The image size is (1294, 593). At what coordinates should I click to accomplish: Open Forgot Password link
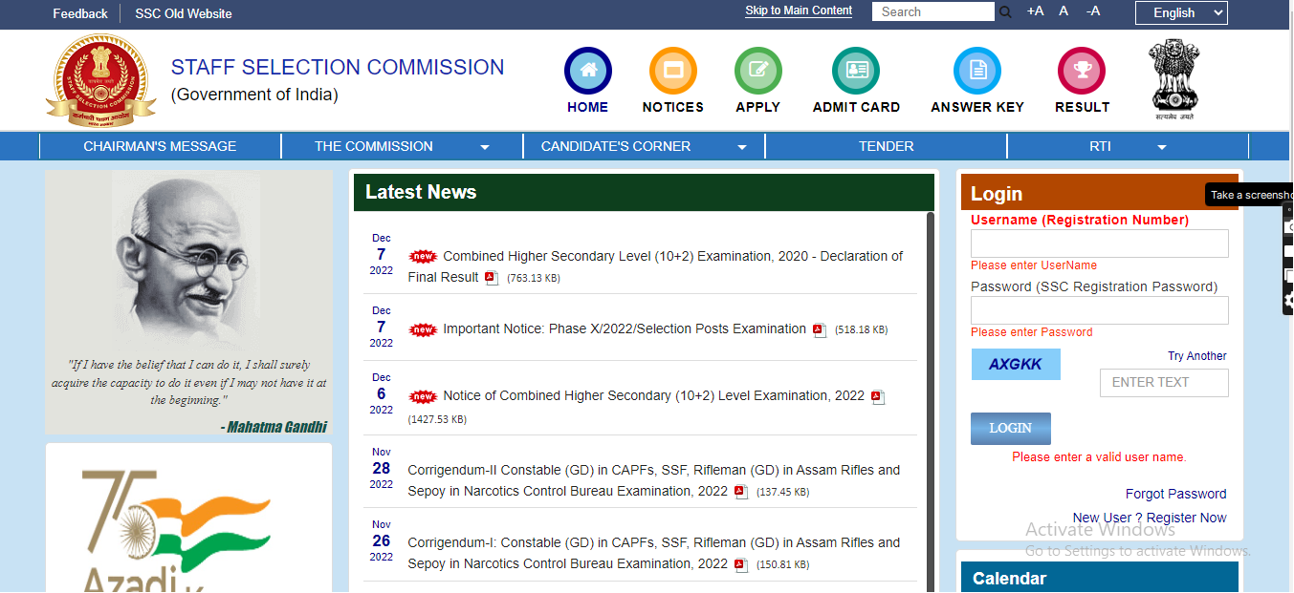(x=1175, y=494)
